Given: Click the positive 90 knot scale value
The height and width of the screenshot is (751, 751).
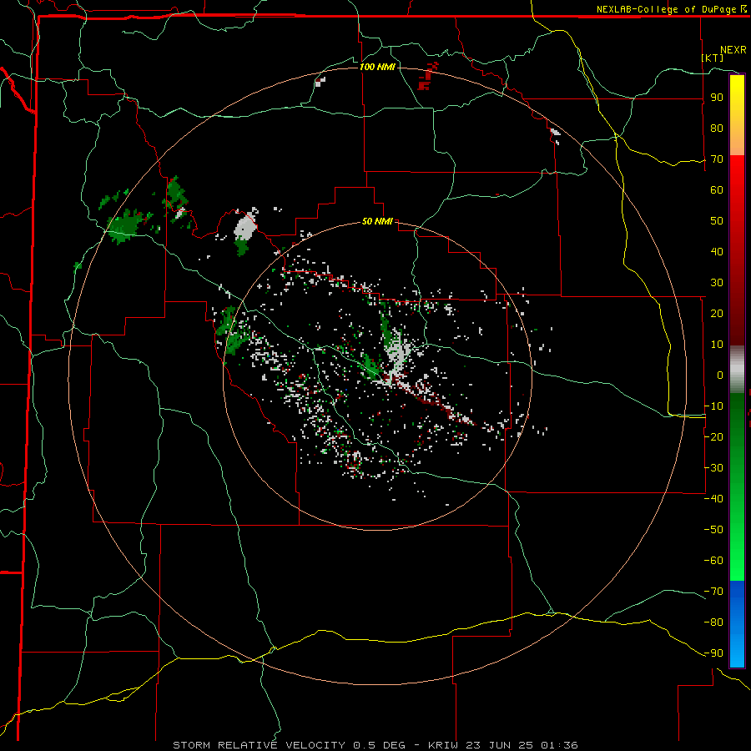Looking at the screenshot, I should pos(717,98).
